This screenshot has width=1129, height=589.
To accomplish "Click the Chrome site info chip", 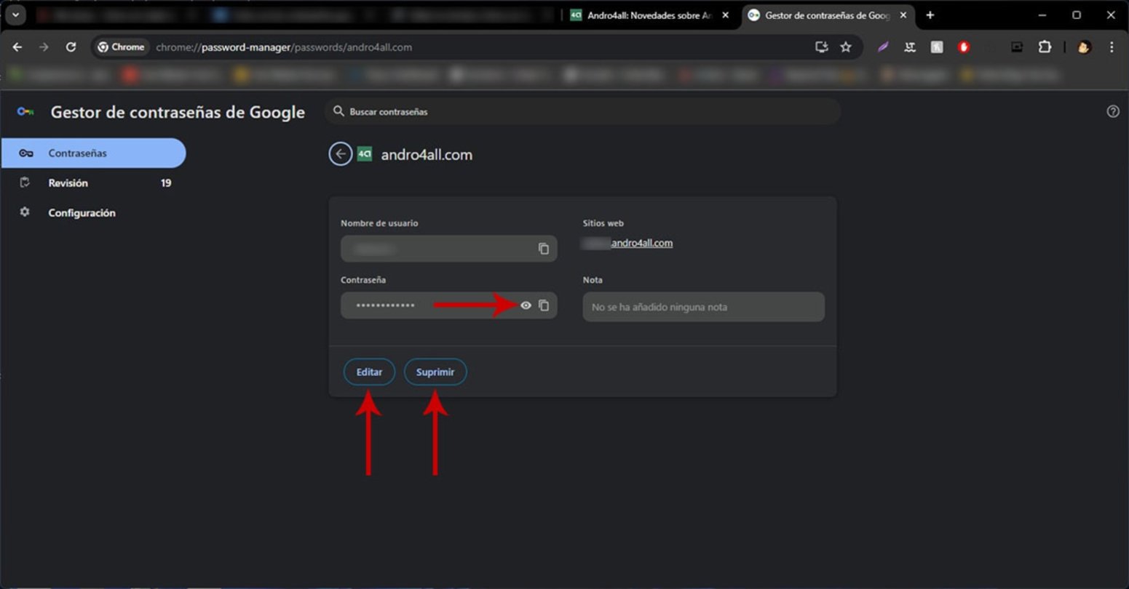I will (122, 47).
